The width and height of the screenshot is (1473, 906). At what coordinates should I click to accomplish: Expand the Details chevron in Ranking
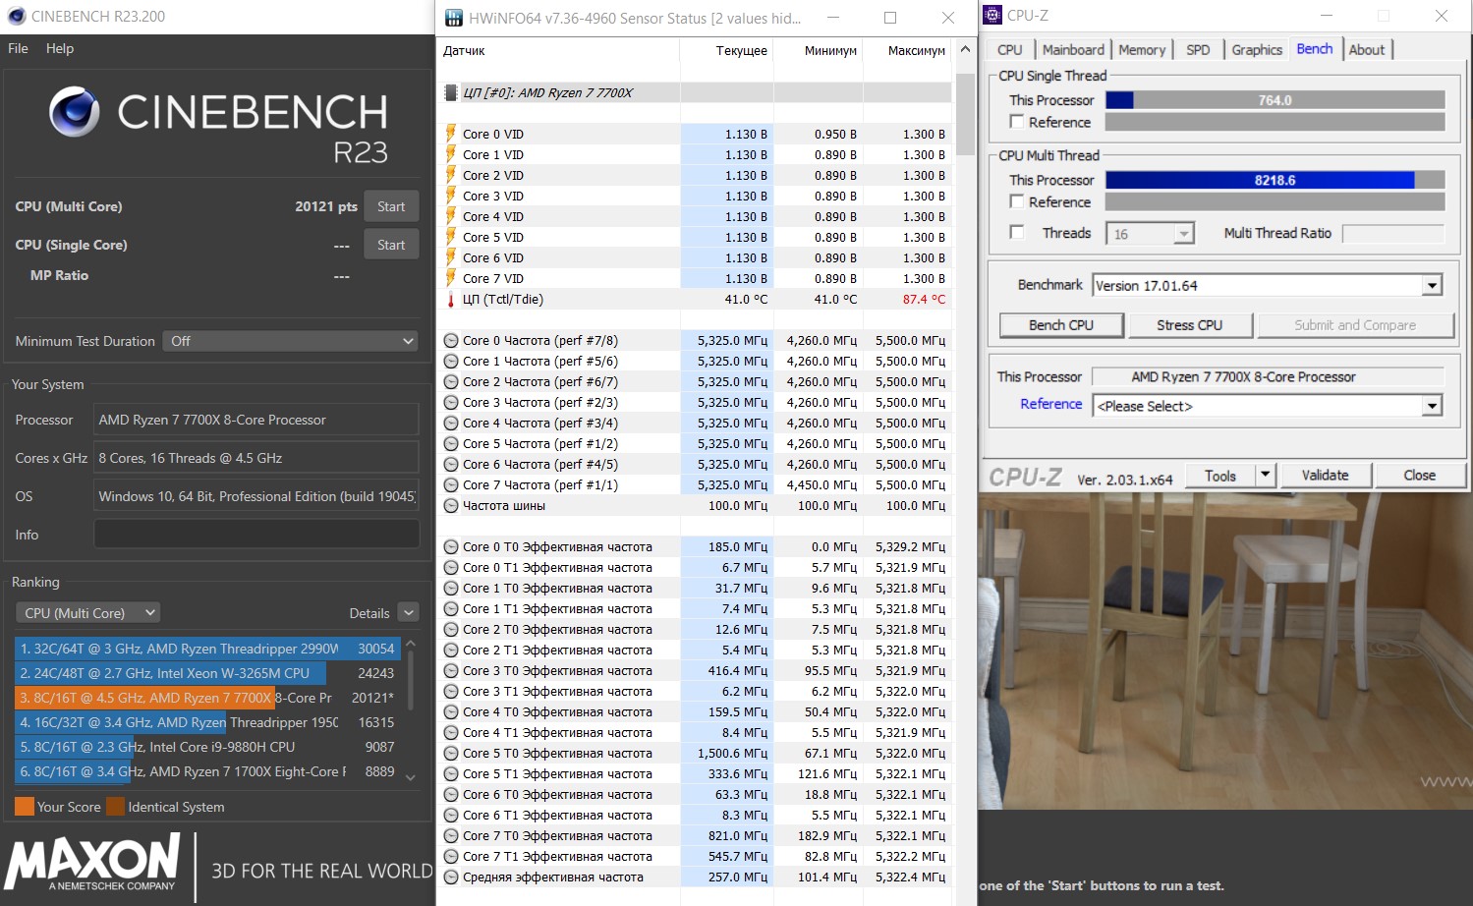tap(409, 612)
